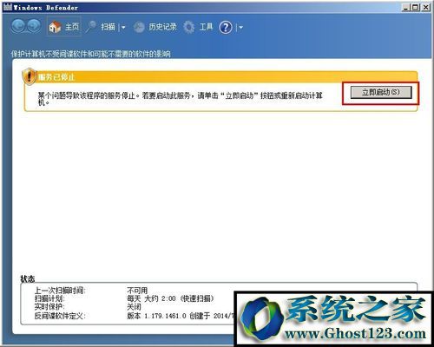Minimize the Windows Defender window

[x=406, y=7]
